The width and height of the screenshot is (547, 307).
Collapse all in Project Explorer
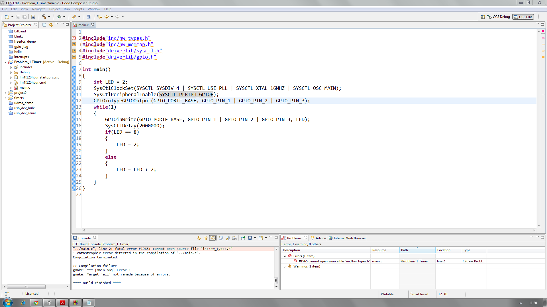click(x=44, y=25)
